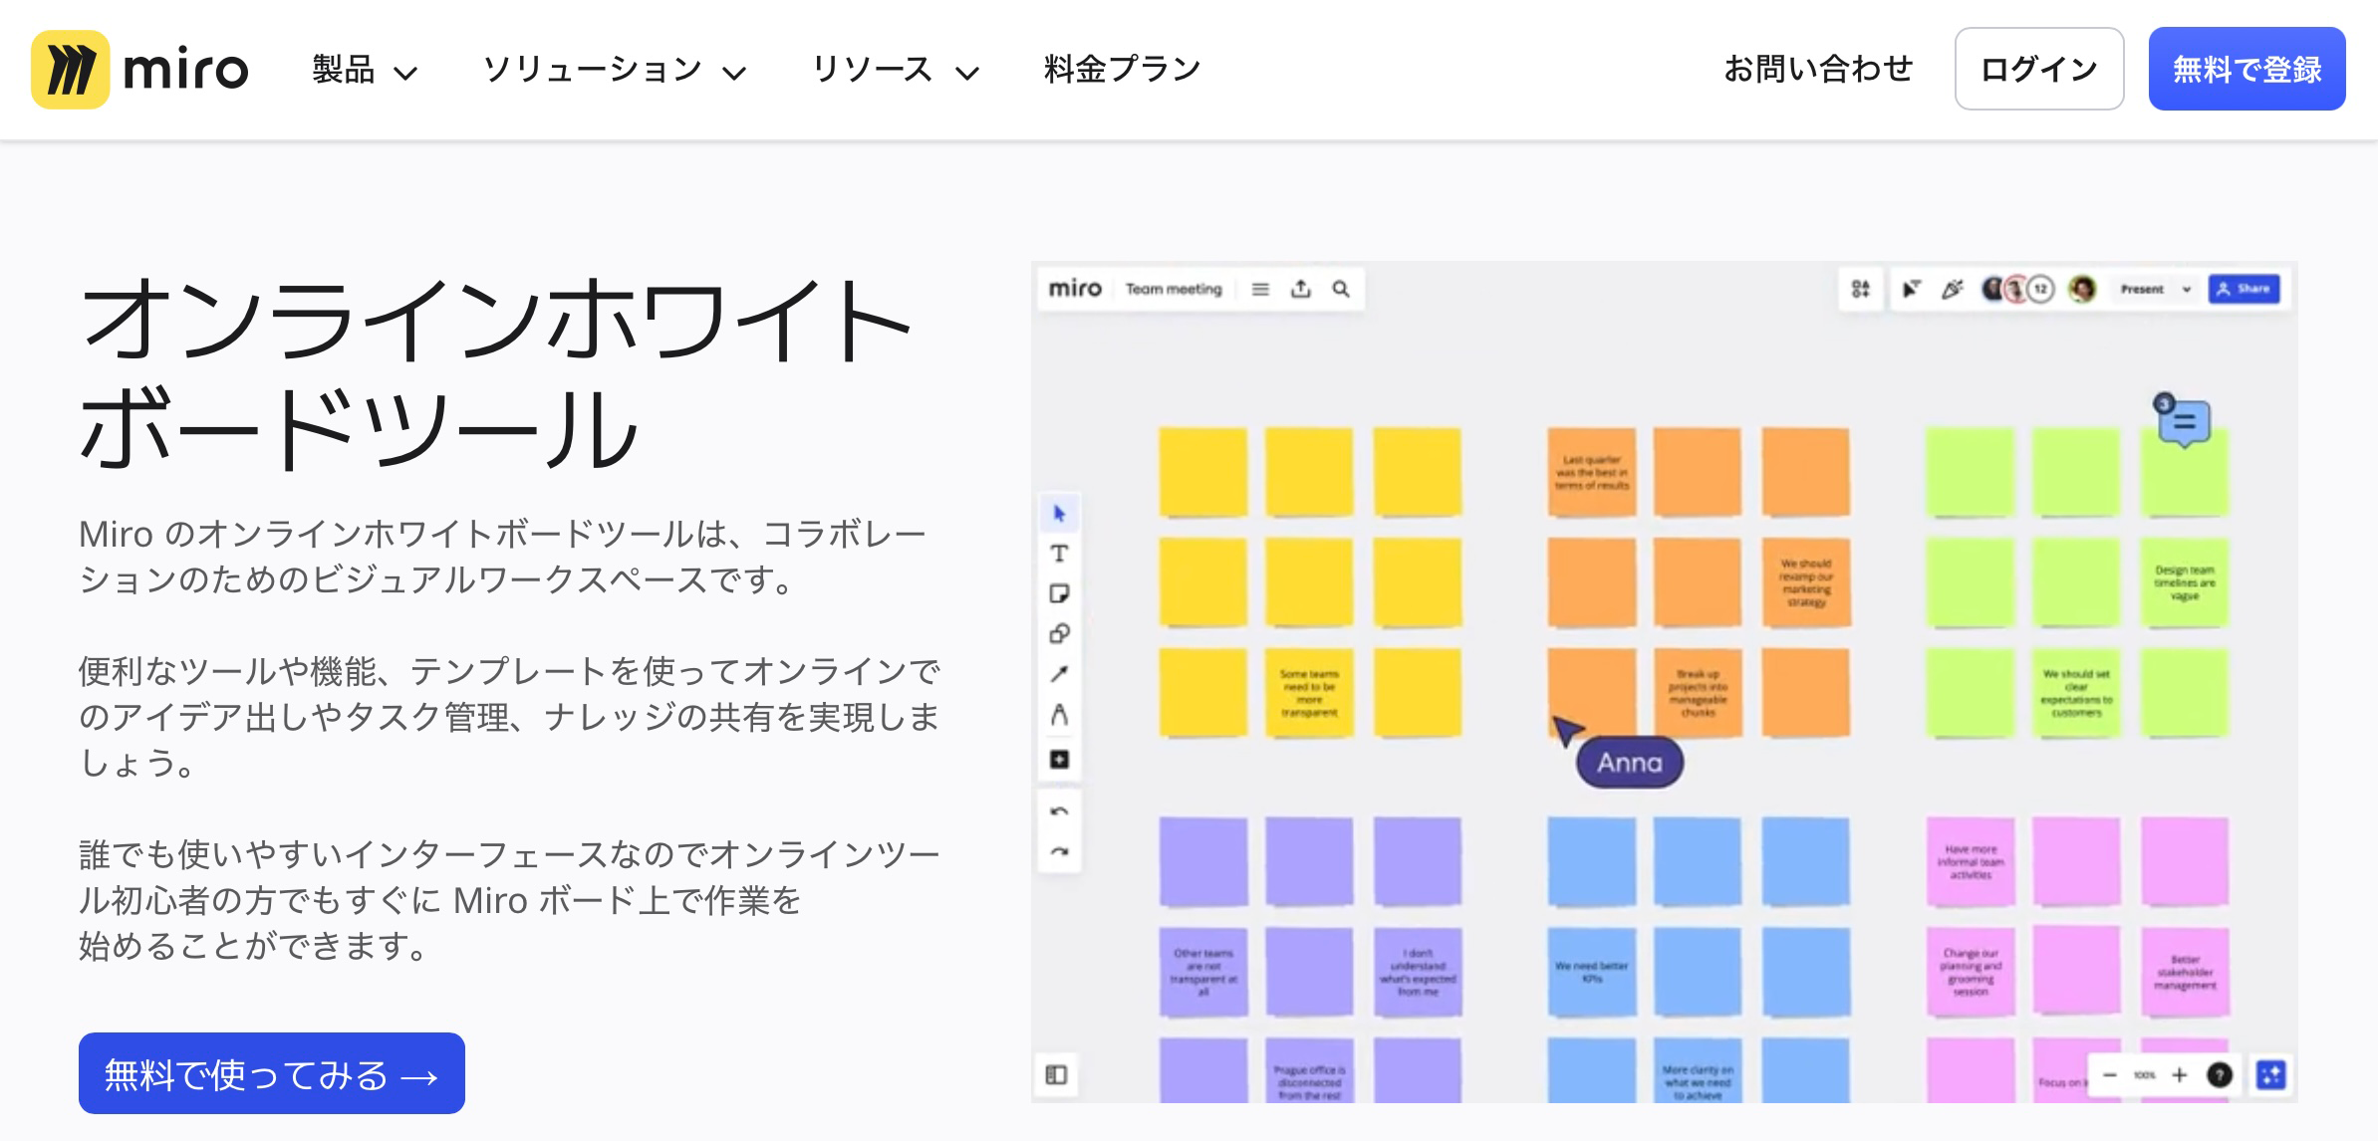Click the export upload icon beside Team meeting
The height and width of the screenshot is (1141, 2378).
coord(1300,289)
